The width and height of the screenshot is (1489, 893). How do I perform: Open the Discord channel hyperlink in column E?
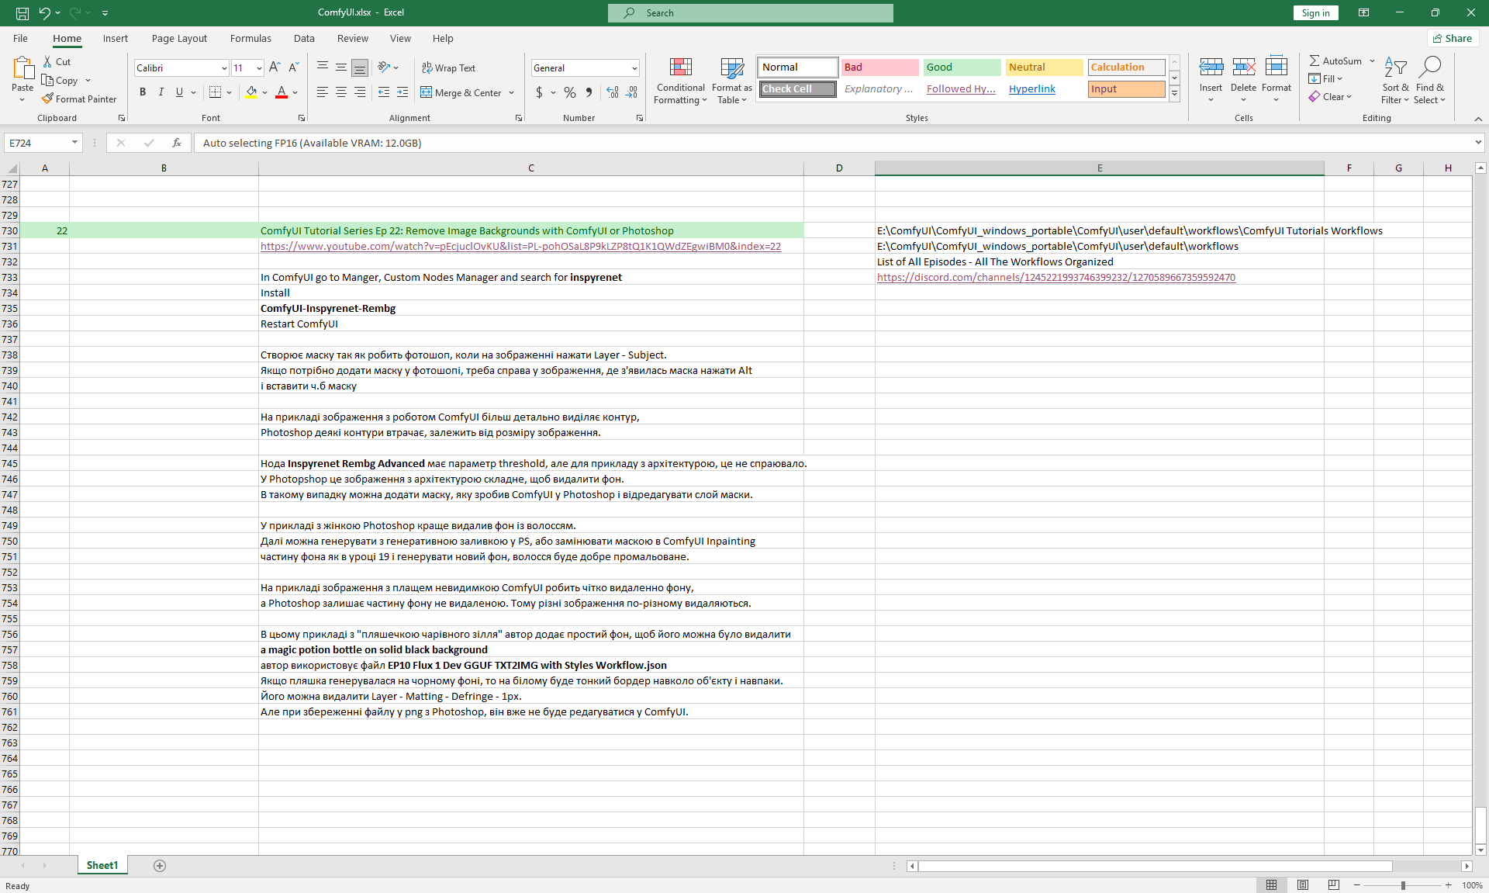coord(1055,278)
